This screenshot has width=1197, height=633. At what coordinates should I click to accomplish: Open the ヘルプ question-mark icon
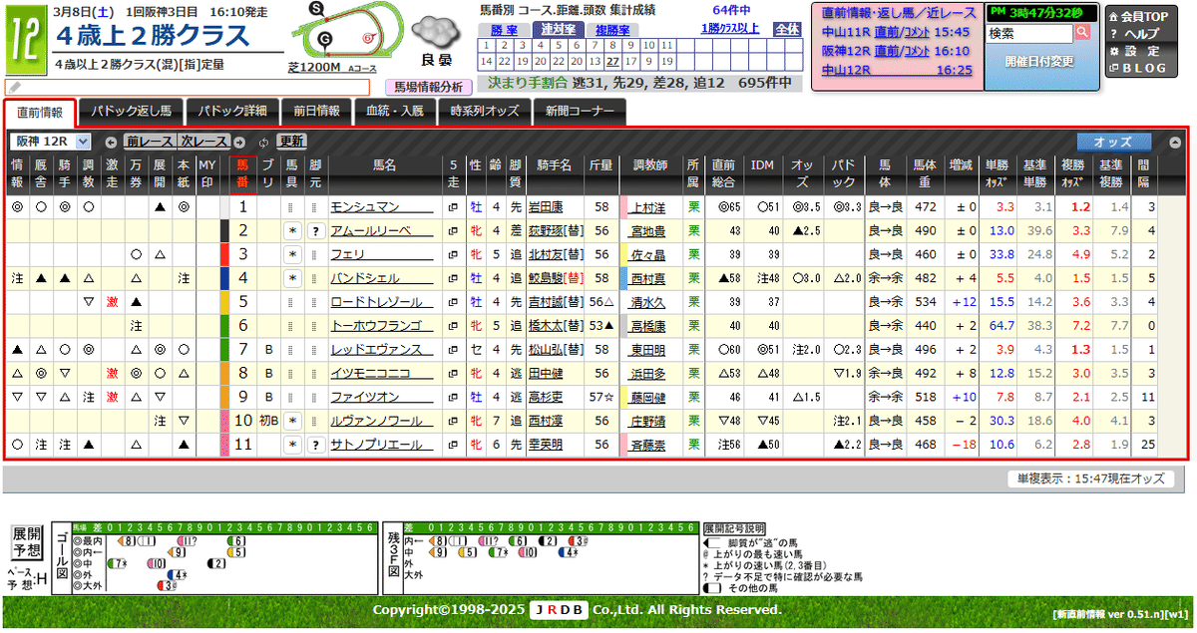1113,33
